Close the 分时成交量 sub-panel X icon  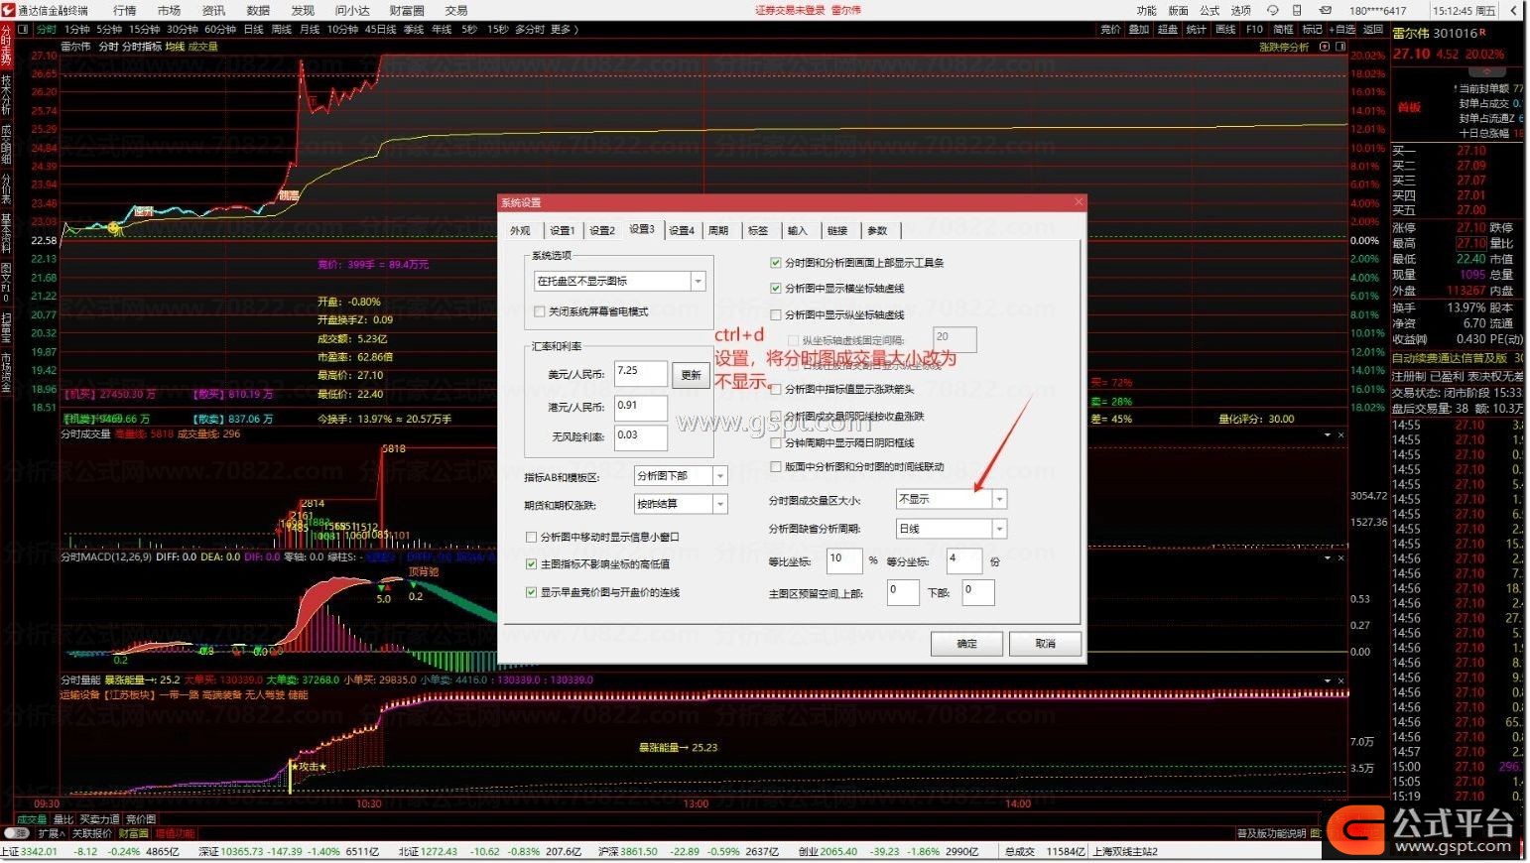click(1341, 434)
